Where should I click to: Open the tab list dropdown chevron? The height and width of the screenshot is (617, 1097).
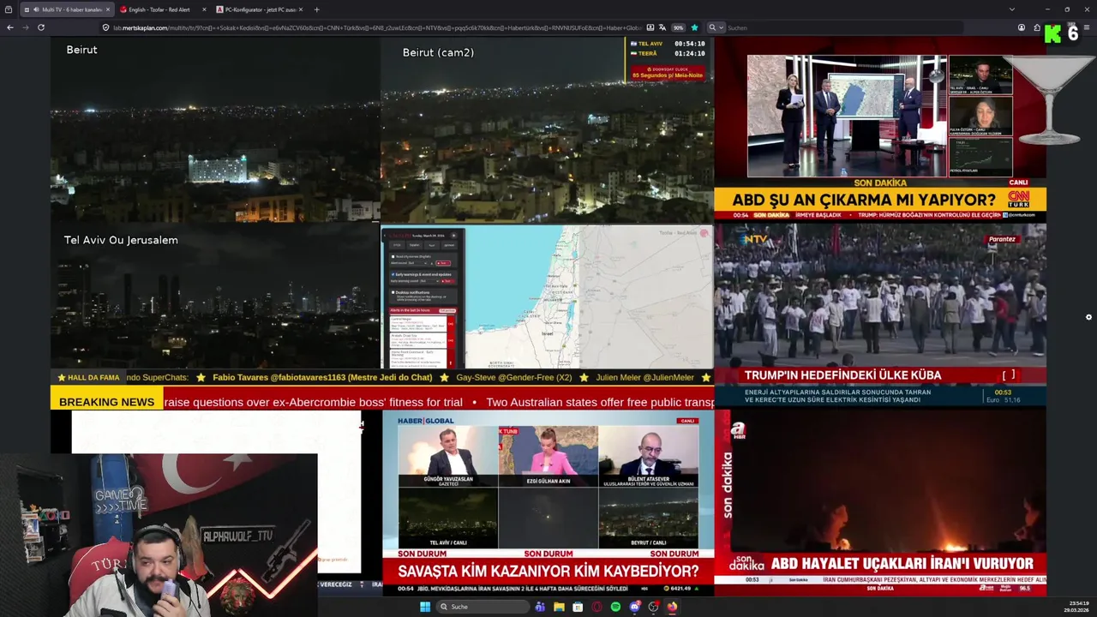1011,9
